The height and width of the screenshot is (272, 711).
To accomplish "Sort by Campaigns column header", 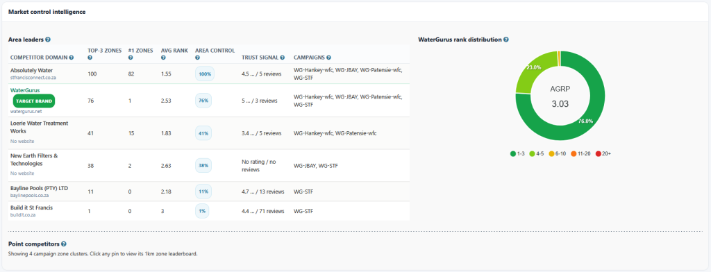I will [x=309, y=58].
